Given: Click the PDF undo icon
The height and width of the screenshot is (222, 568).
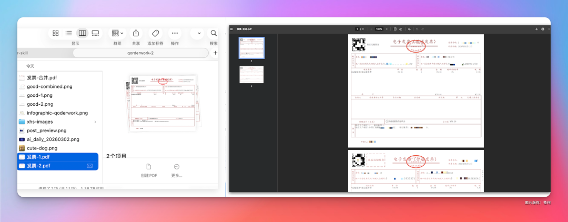Looking at the screenshot, I should point(417,29).
